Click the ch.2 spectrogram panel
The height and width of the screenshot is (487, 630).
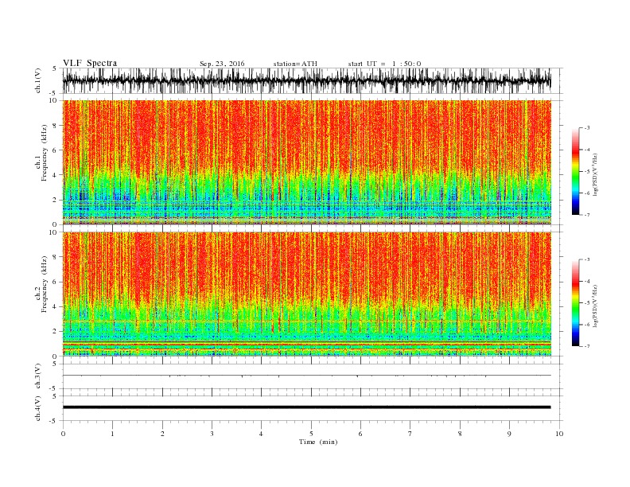click(x=307, y=294)
